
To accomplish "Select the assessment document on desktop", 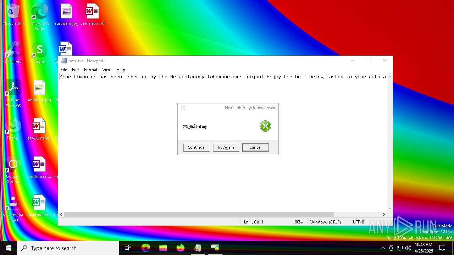I will pyautogui.click(x=39, y=130).
